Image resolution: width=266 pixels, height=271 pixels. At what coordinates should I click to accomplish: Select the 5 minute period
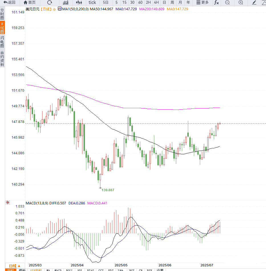(117, 2)
